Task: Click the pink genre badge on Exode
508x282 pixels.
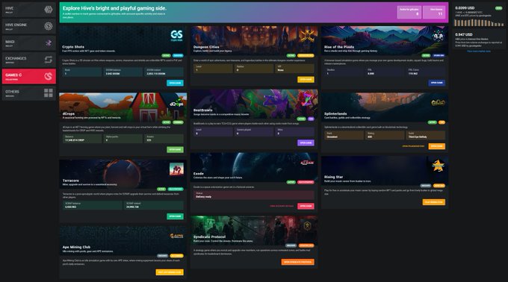Action: pyautogui.click(x=306, y=182)
